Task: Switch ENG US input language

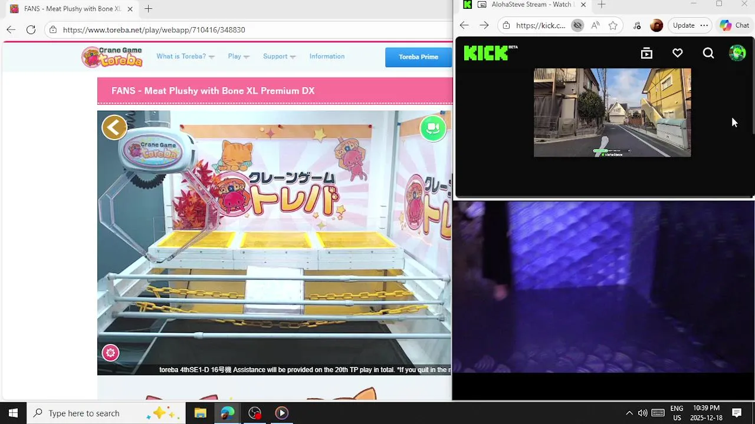Action: (677, 413)
